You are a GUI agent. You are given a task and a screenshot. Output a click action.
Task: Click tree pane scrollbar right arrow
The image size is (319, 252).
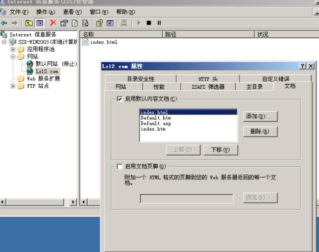click(73, 202)
